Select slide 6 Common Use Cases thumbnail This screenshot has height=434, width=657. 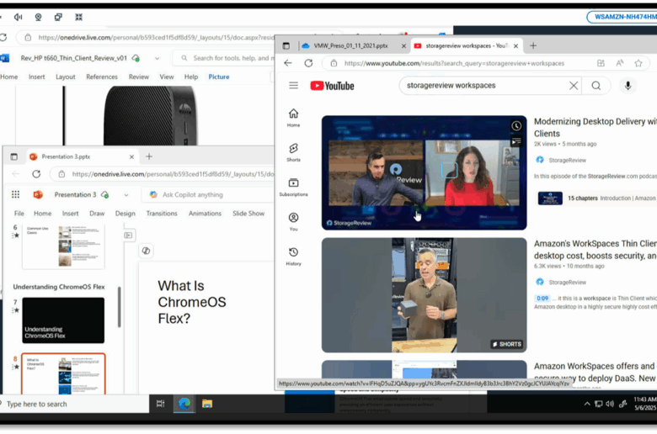pyautogui.click(x=63, y=246)
